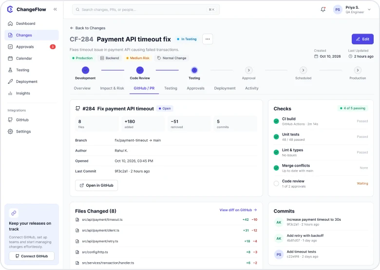Go to Testing in the sidebar
This screenshot has width=380, height=270.
pyautogui.click(x=32, y=70)
